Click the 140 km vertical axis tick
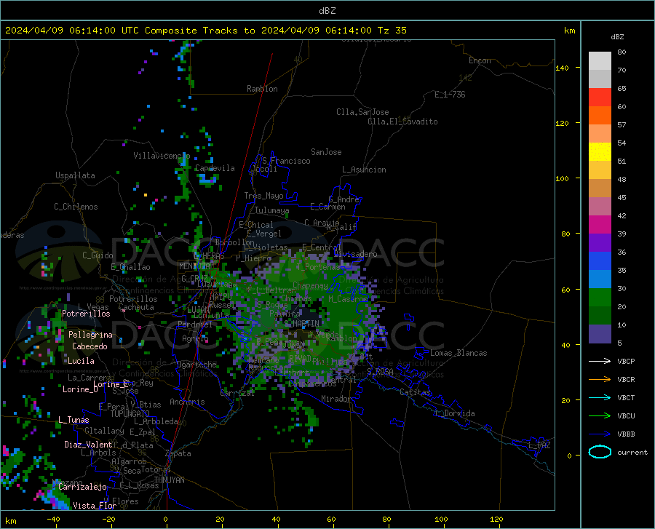 pyautogui.click(x=563, y=68)
